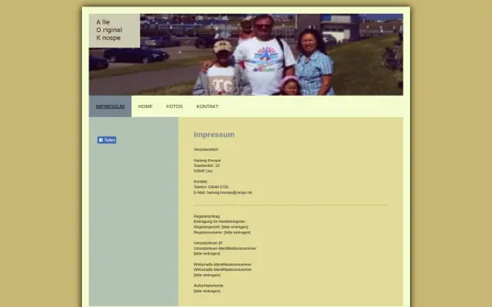
Task: Click the Registergericht line
Action: [221, 227]
